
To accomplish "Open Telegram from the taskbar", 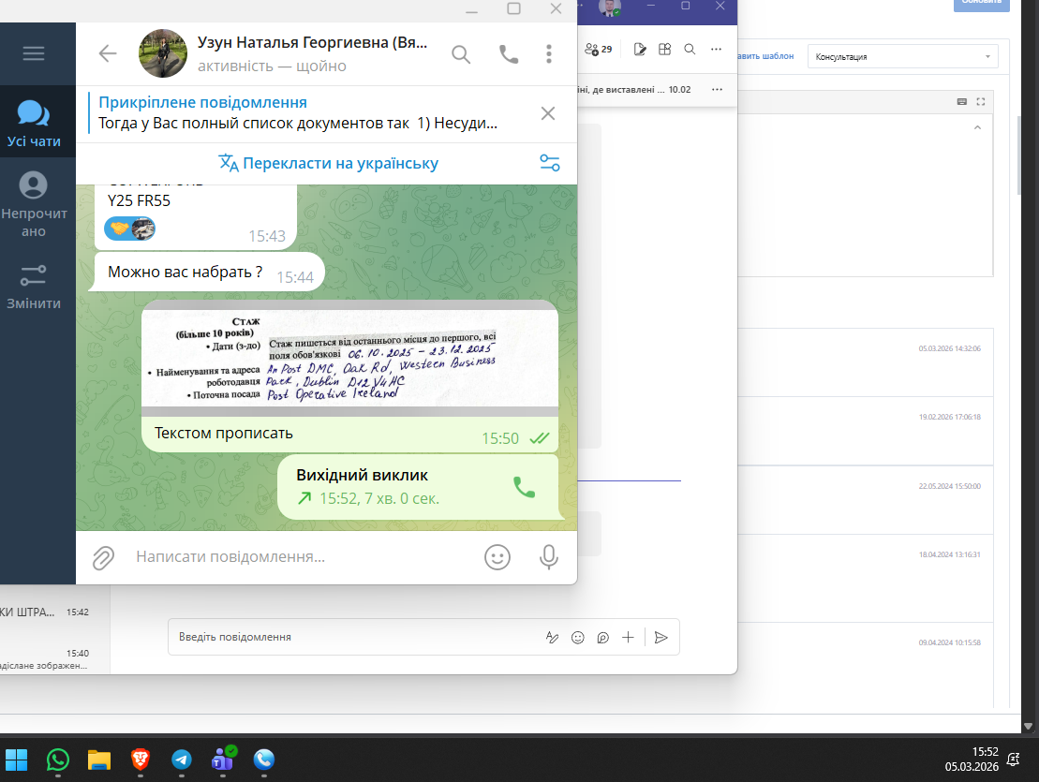I will (x=181, y=760).
